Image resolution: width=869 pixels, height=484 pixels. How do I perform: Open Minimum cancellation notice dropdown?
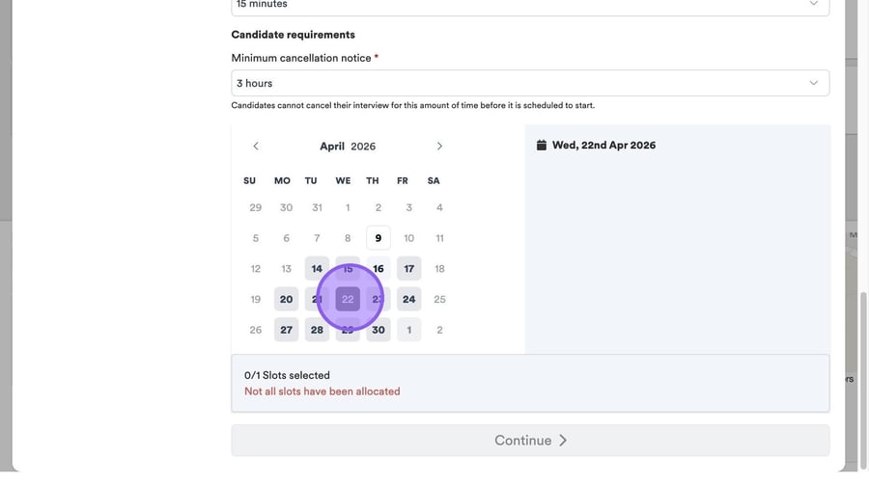(530, 83)
